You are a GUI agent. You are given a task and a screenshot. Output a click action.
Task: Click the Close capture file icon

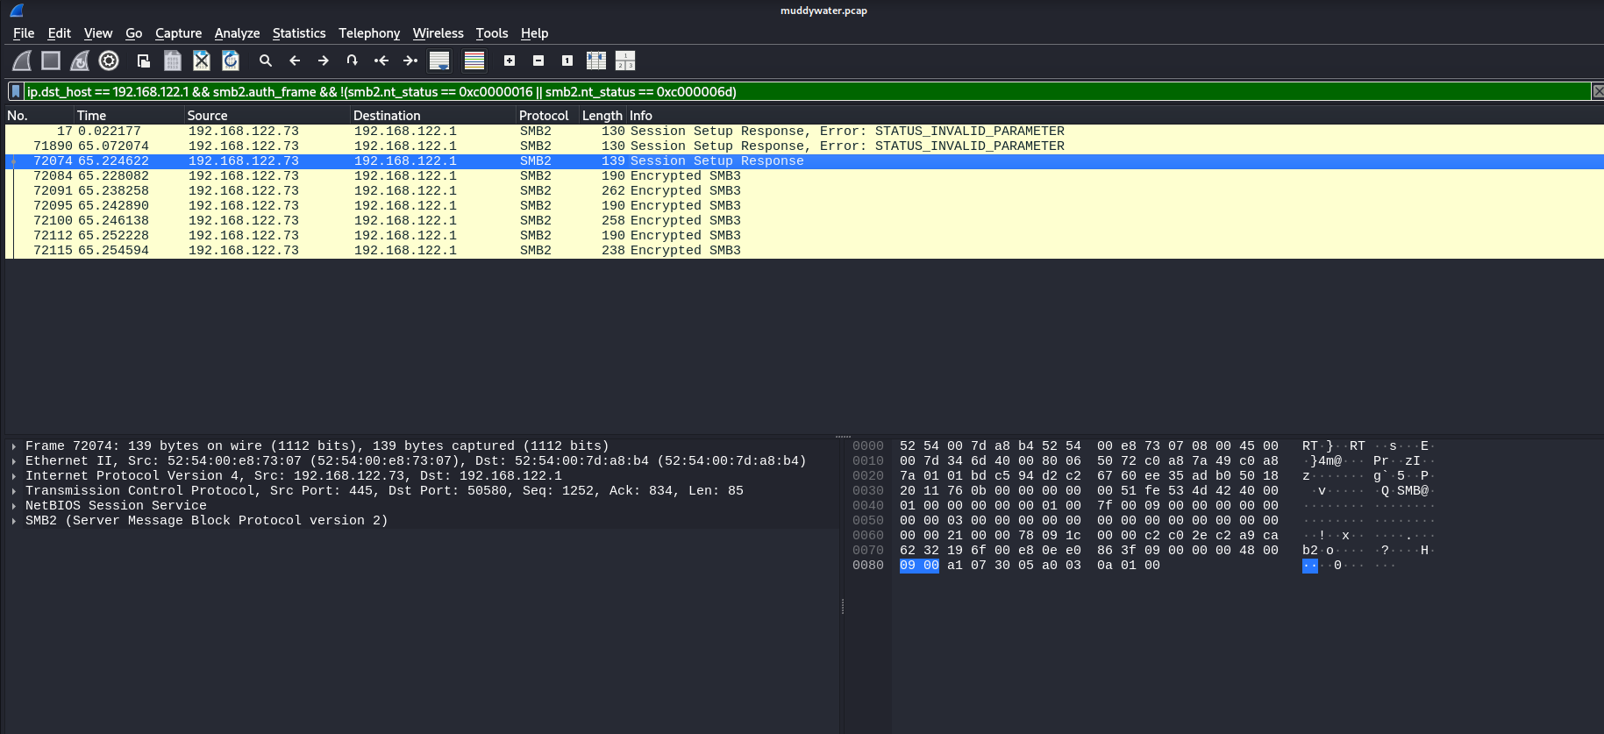click(202, 61)
